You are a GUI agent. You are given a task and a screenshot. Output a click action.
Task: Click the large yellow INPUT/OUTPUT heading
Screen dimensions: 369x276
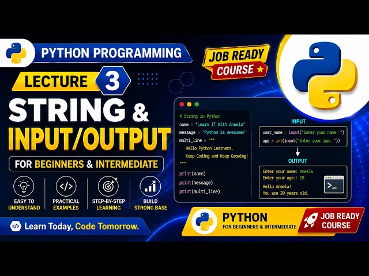89,139
